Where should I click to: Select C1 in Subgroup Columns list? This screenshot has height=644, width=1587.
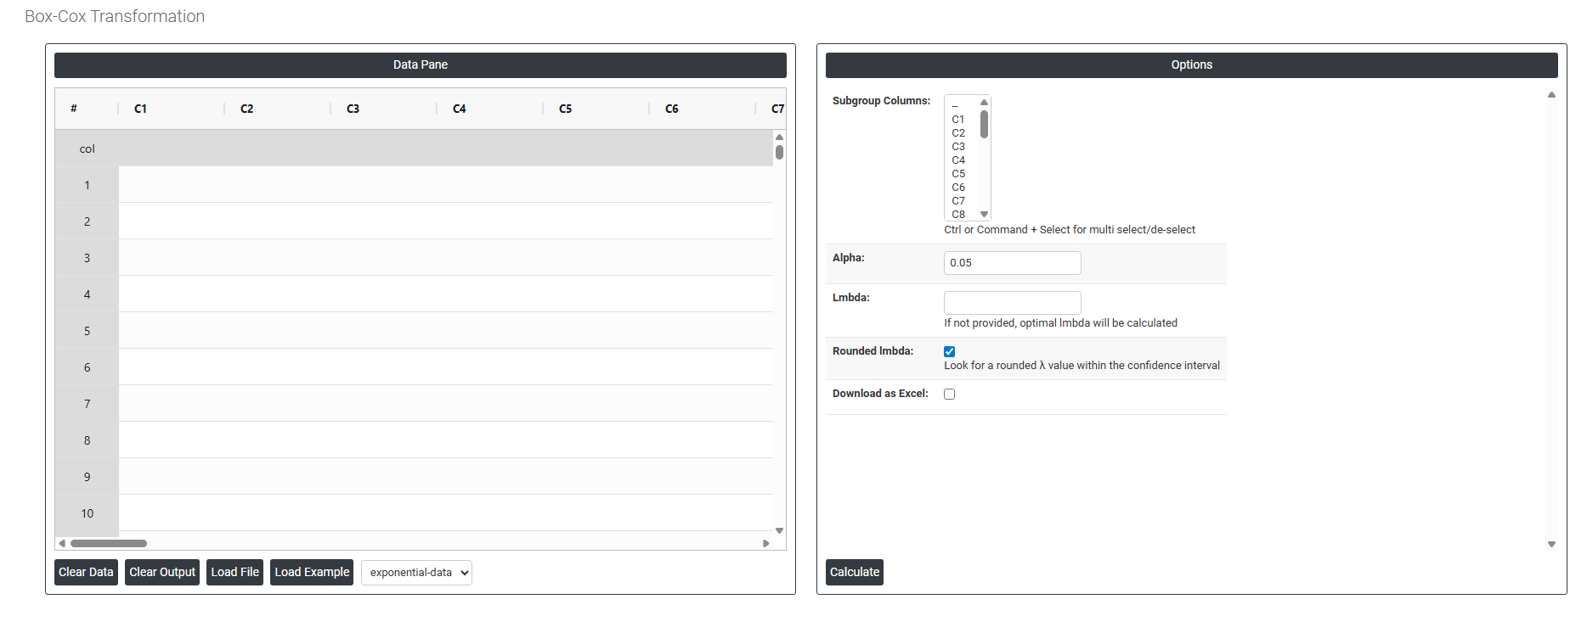(x=958, y=120)
